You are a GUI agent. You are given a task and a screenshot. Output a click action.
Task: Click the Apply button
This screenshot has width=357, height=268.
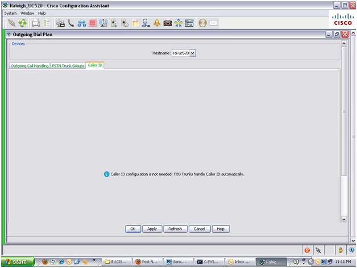[152, 229]
